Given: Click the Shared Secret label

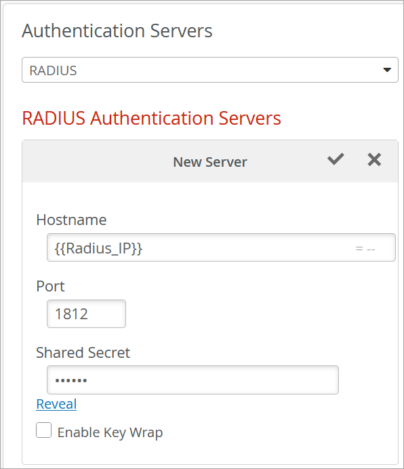Looking at the screenshot, I should (83, 352).
